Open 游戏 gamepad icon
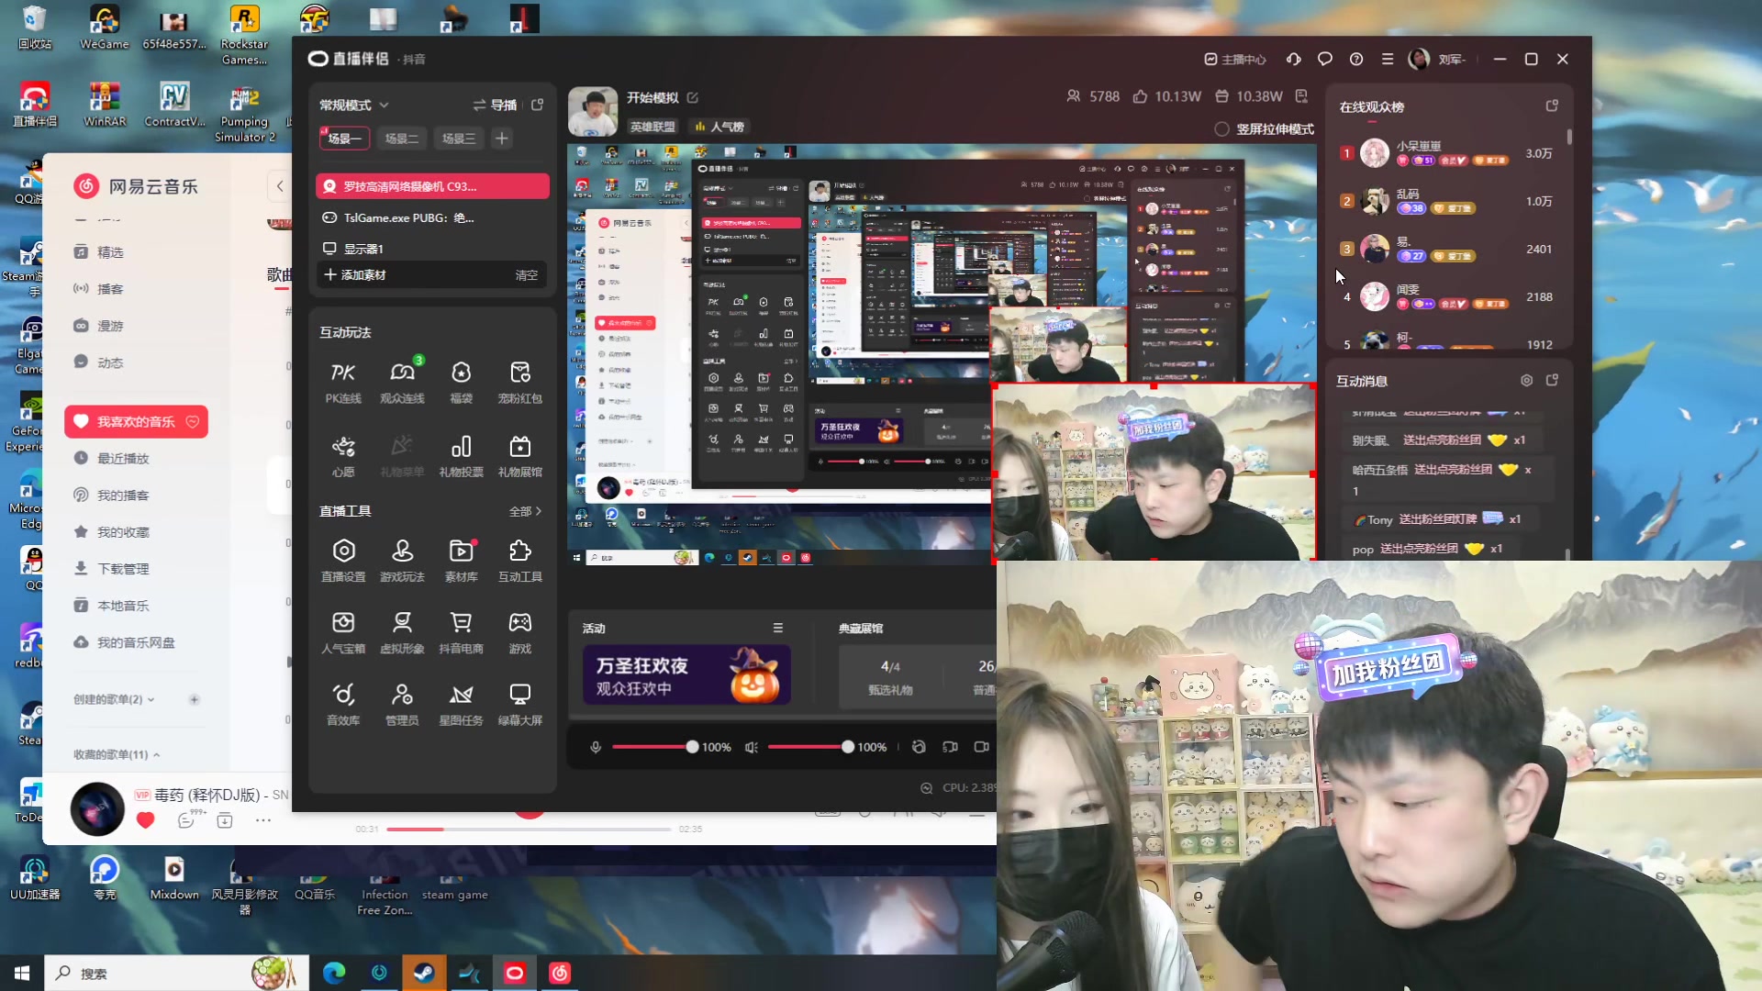 pyautogui.click(x=519, y=632)
